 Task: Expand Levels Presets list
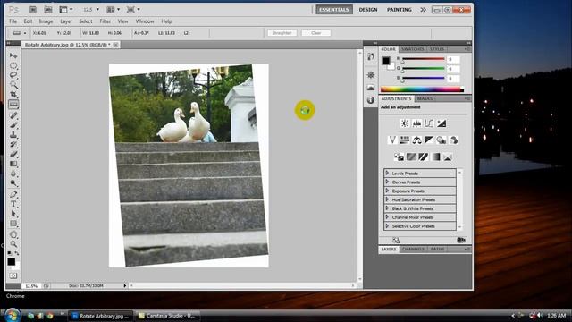coord(387,173)
